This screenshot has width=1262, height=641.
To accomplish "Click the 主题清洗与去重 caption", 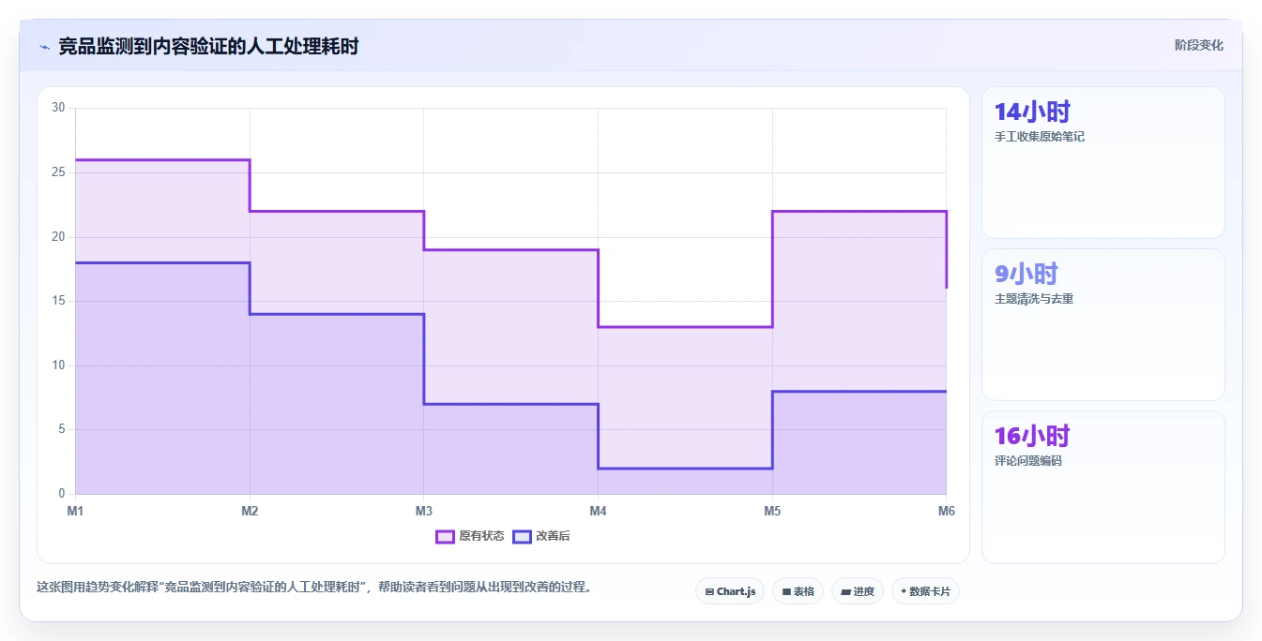I will [1034, 299].
